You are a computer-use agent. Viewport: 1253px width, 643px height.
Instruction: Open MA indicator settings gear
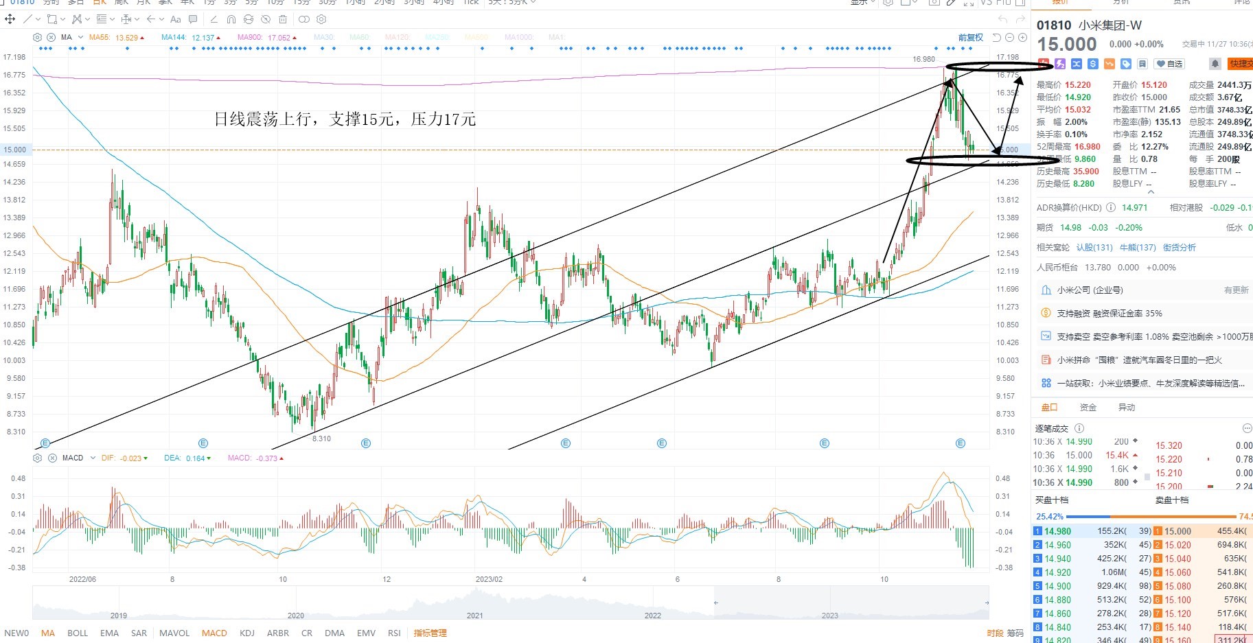[x=38, y=37]
